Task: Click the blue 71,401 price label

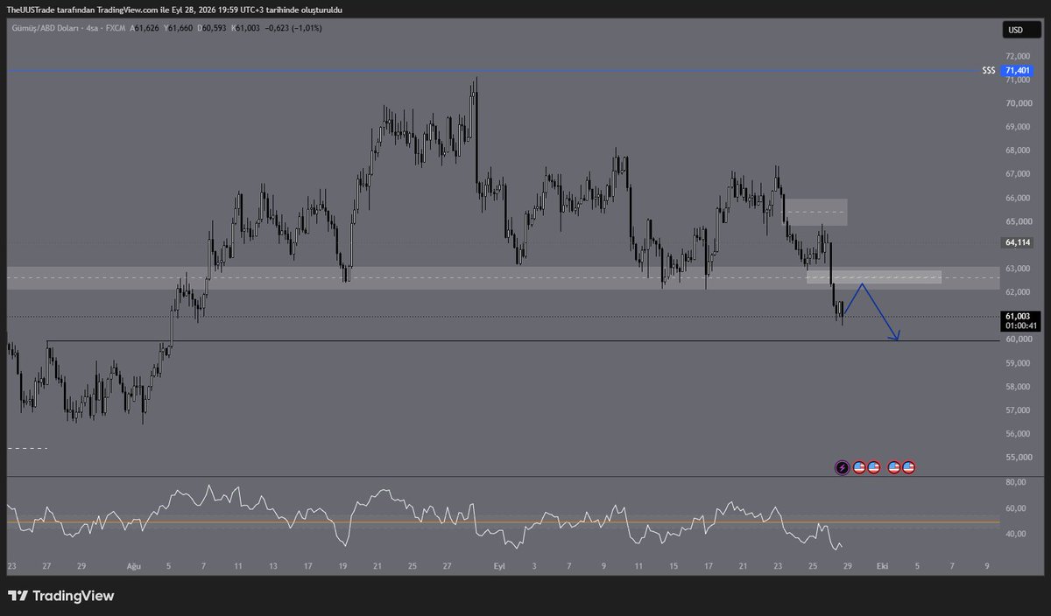Action: (x=1018, y=70)
